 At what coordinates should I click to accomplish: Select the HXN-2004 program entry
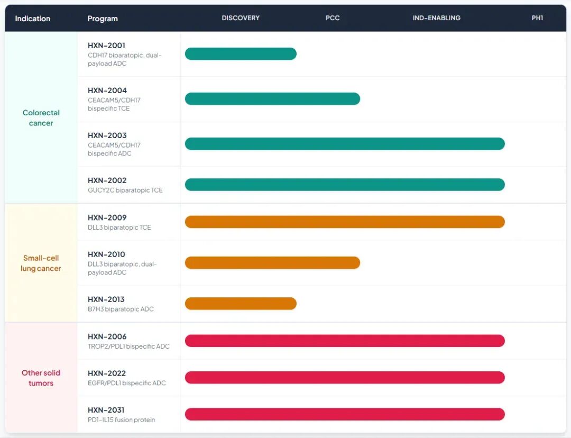107,90
